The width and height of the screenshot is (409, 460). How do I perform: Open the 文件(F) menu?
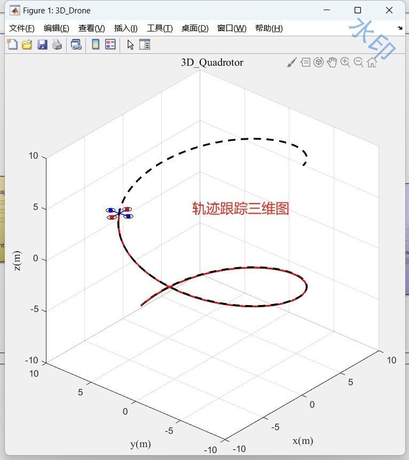[22, 28]
